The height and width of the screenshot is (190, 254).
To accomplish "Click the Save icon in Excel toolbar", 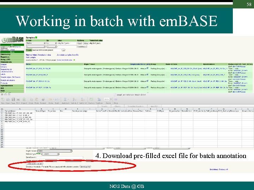I will (x=13, y=99).
